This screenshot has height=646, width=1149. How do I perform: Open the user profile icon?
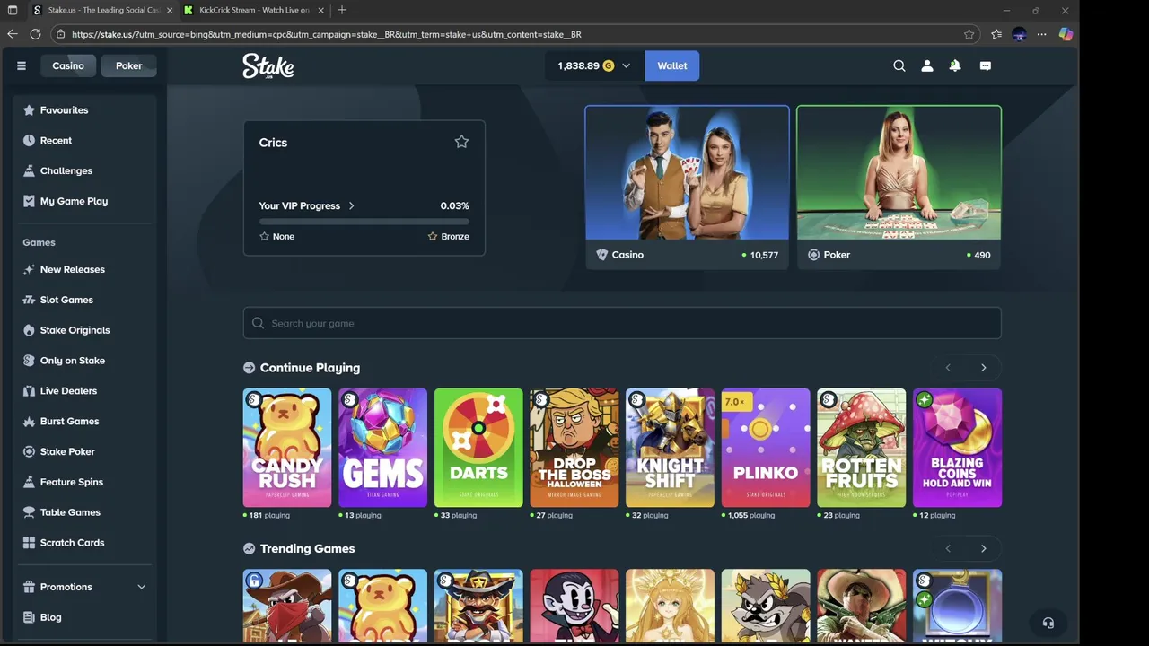pos(927,65)
